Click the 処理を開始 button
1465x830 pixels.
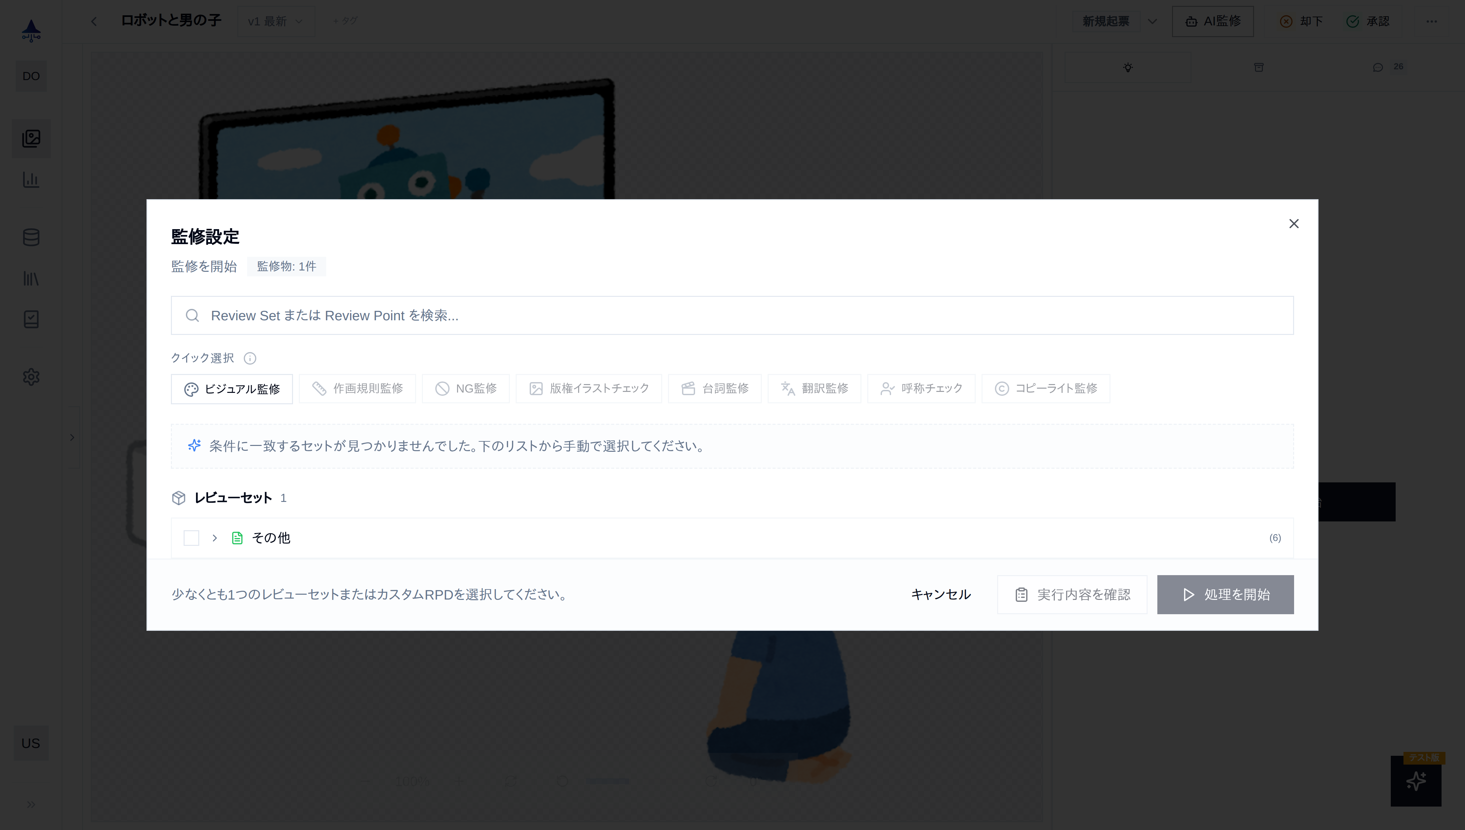tap(1225, 594)
